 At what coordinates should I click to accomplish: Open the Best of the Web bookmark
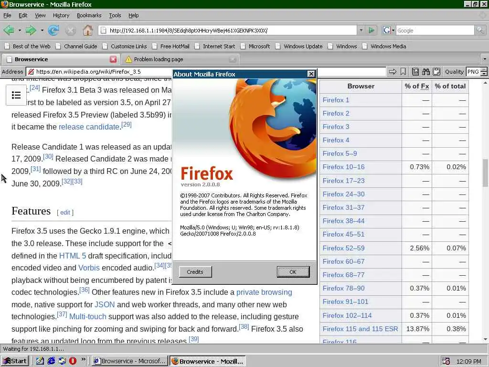coord(27,46)
